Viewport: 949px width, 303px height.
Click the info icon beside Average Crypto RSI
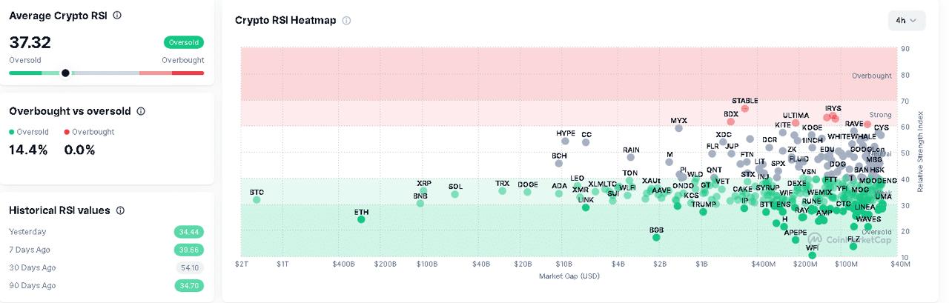point(117,15)
